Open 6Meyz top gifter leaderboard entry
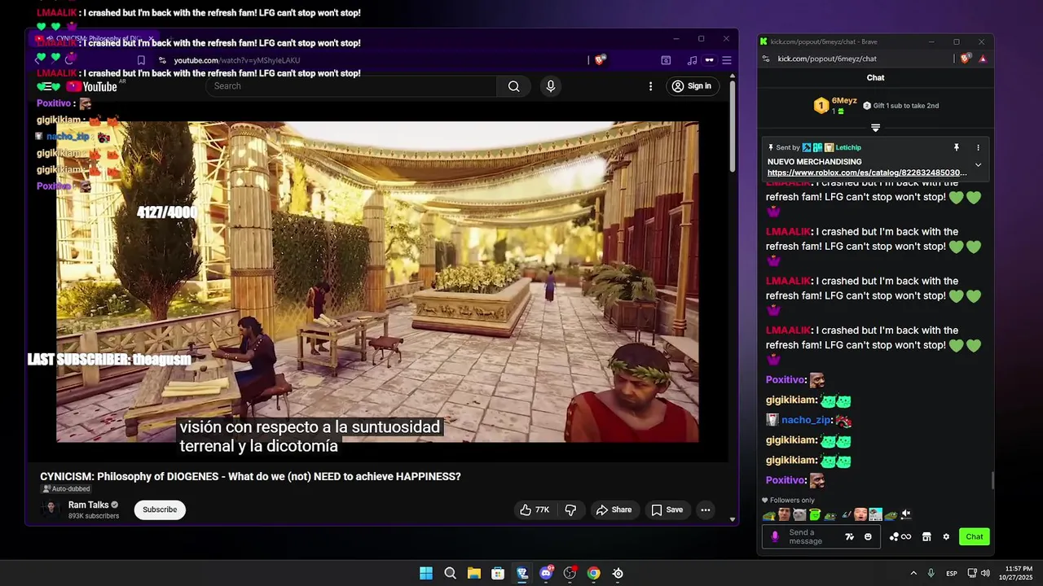The width and height of the screenshot is (1043, 586). 835,105
